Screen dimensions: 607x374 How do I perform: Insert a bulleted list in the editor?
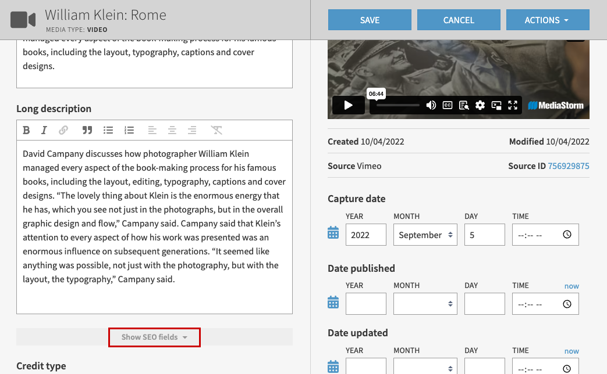[108, 130]
